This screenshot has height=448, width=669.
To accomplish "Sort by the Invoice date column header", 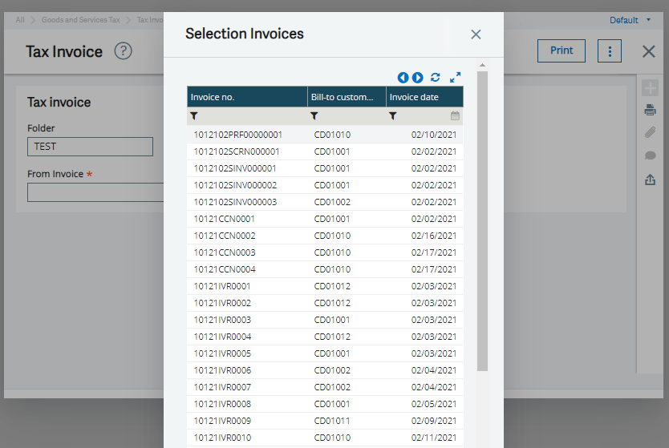I will pyautogui.click(x=424, y=97).
